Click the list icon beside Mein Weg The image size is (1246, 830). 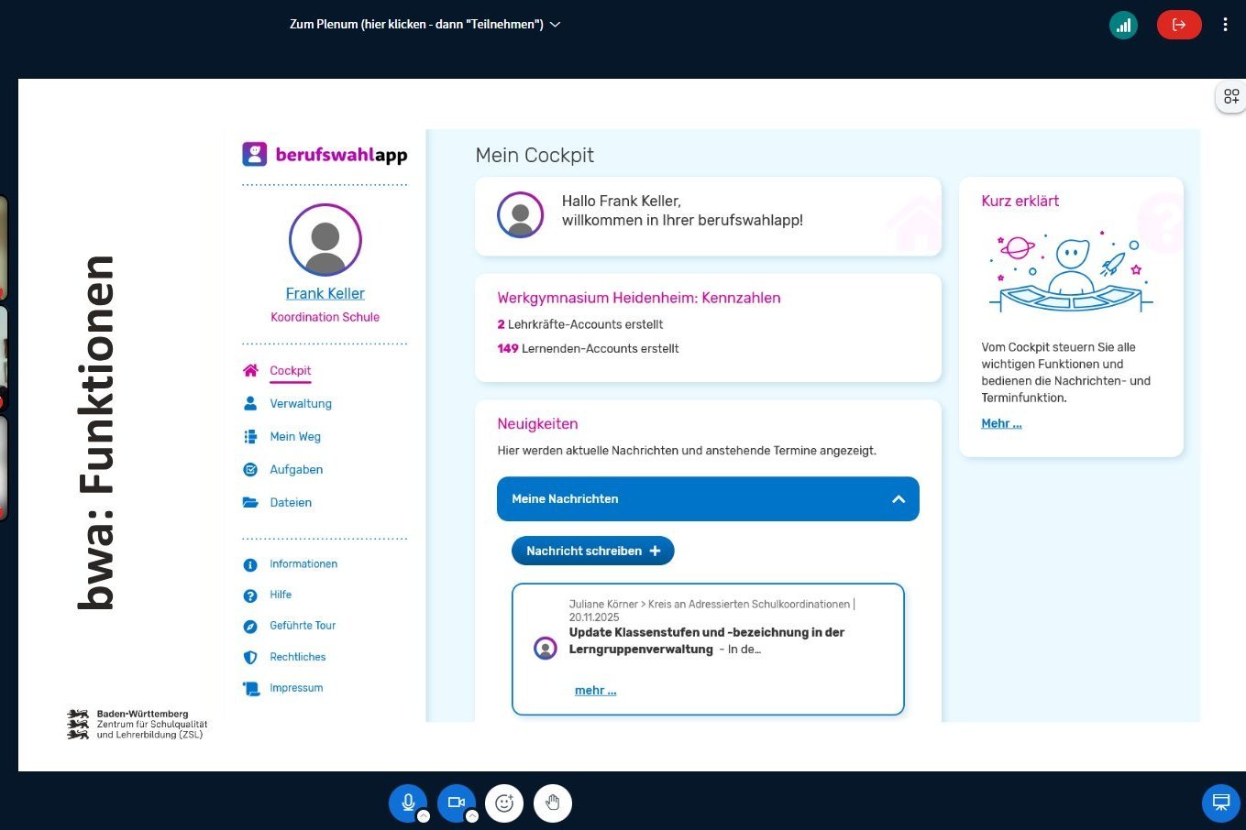[250, 437]
